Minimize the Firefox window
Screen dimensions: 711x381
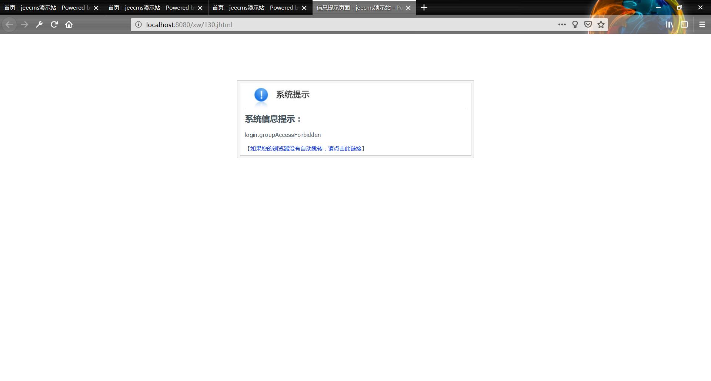click(658, 7)
